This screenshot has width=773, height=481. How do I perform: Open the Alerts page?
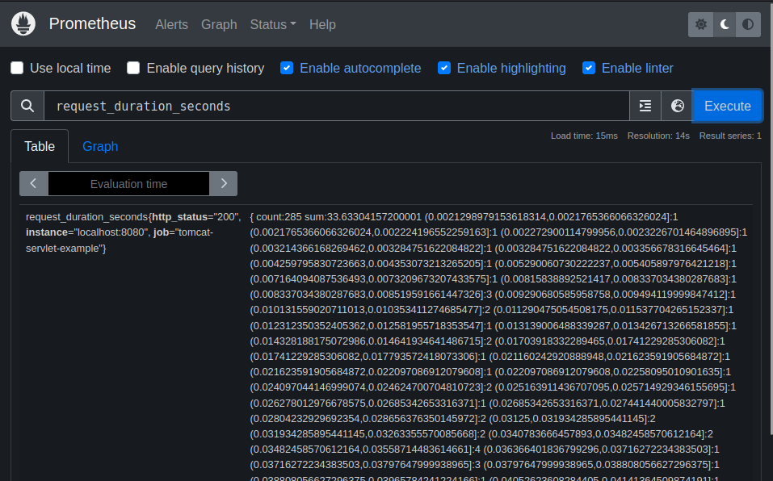(171, 24)
